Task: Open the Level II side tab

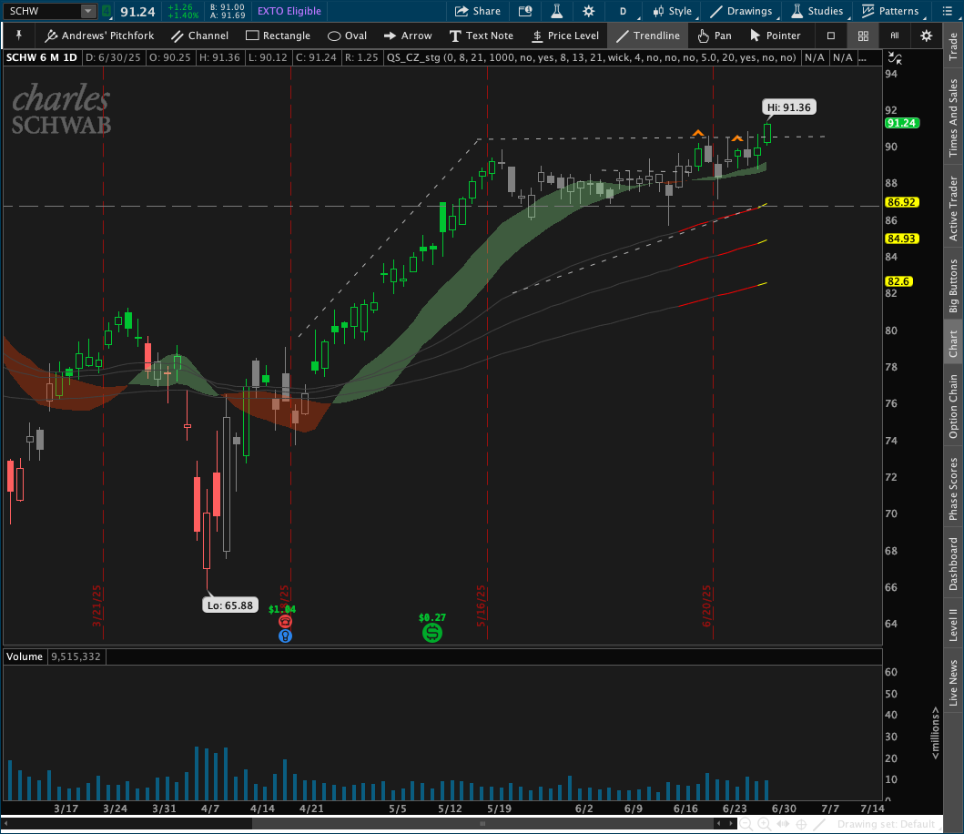Action: click(954, 625)
